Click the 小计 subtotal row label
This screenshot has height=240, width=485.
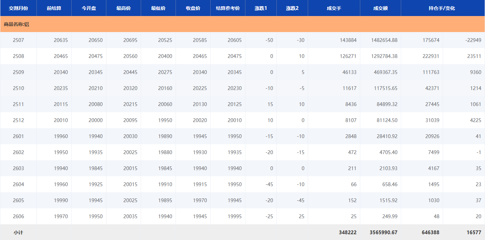[x=18, y=232]
